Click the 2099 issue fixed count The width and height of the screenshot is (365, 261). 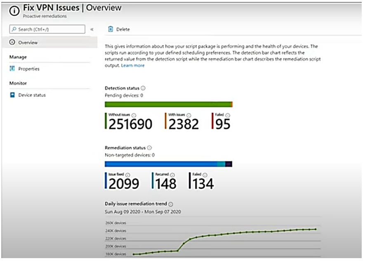pyautogui.click(x=124, y=184)
